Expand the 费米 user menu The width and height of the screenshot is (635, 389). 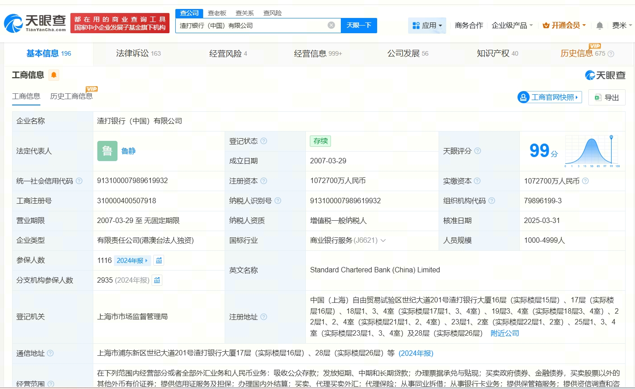622,26
